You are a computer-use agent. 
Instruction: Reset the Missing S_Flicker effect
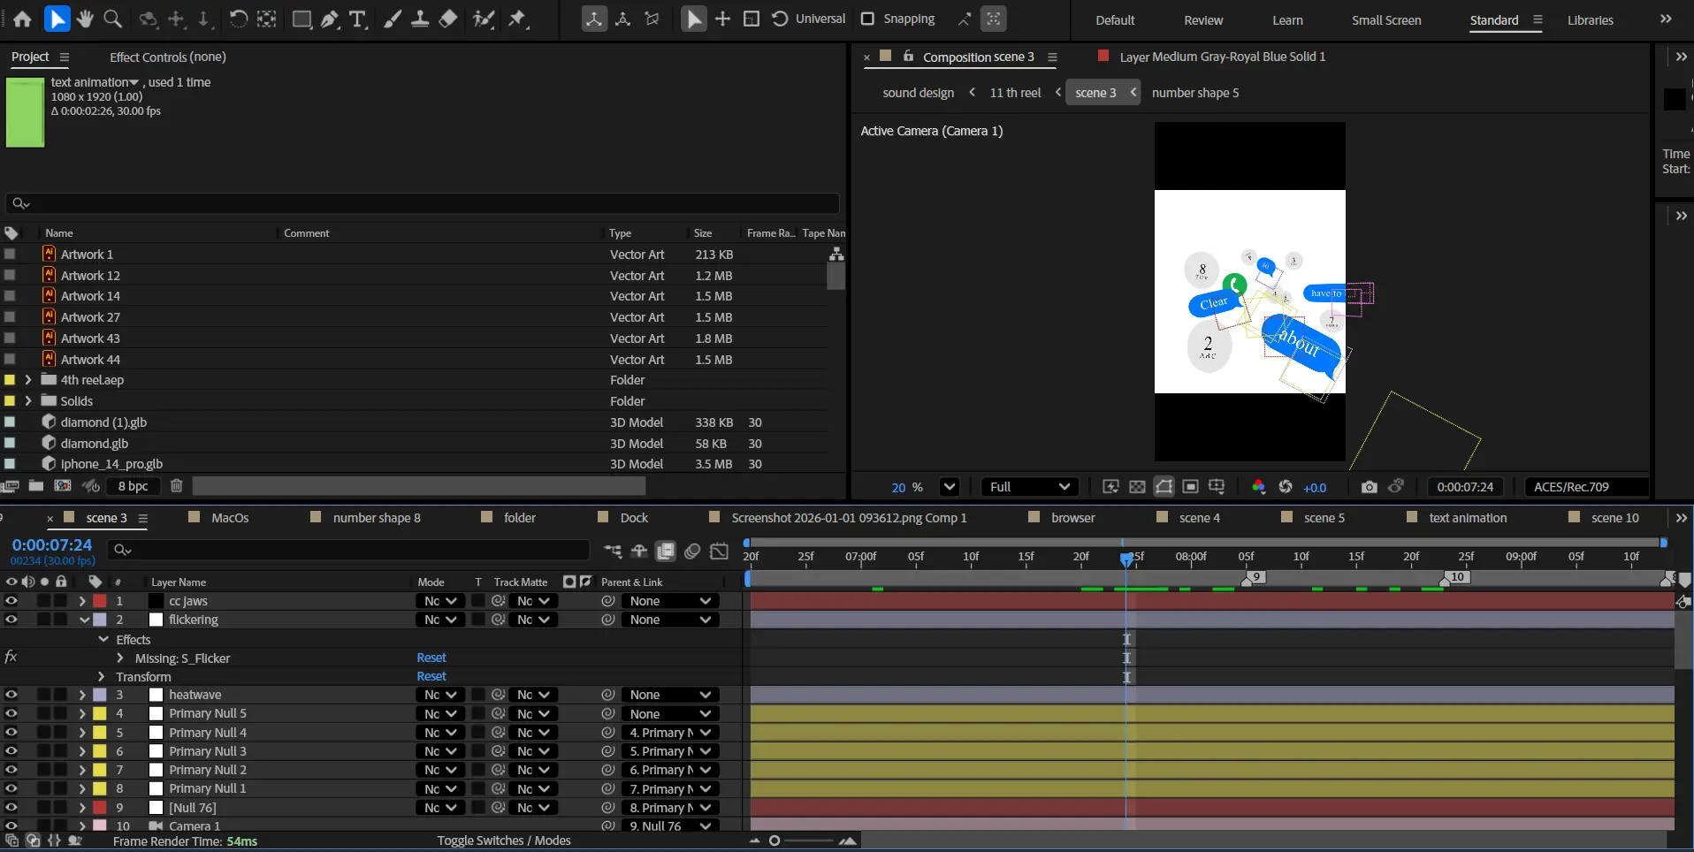click(431, 658)
